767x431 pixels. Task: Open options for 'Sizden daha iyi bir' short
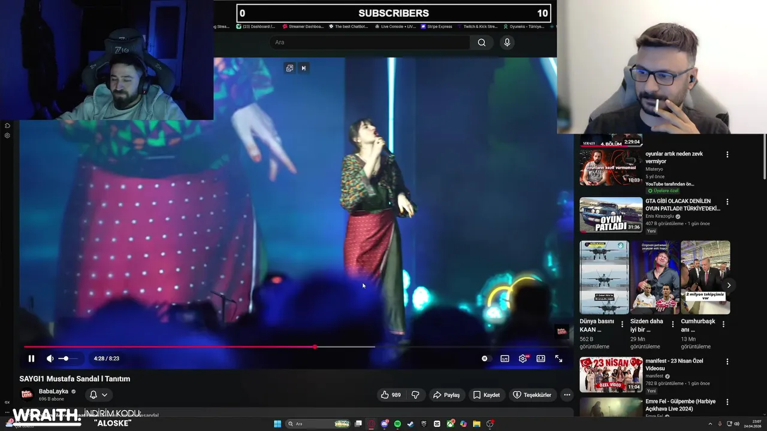pos(672,324)
